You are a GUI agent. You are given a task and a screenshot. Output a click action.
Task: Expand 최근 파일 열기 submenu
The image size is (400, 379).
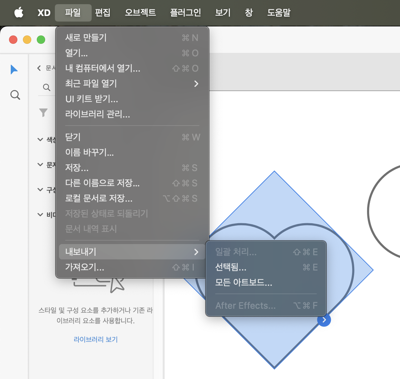click(132, 84)
